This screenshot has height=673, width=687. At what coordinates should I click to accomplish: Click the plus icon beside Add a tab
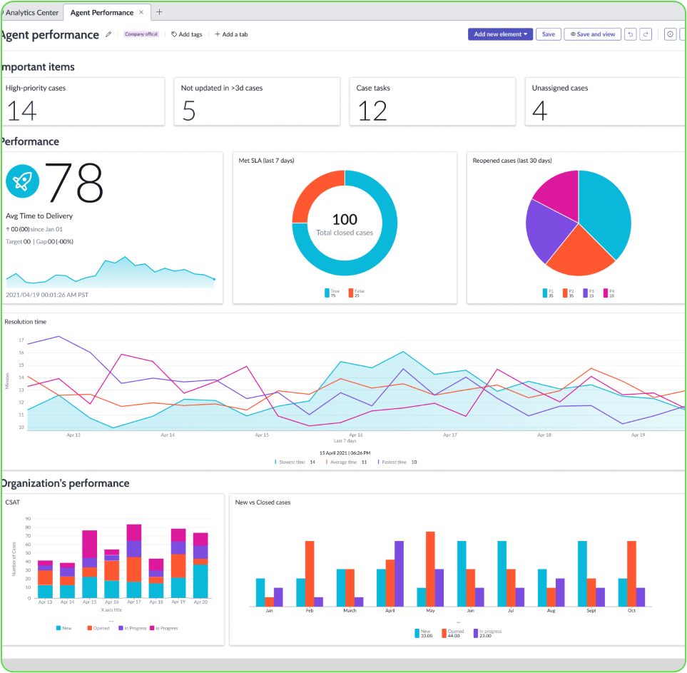pos(216,34)
